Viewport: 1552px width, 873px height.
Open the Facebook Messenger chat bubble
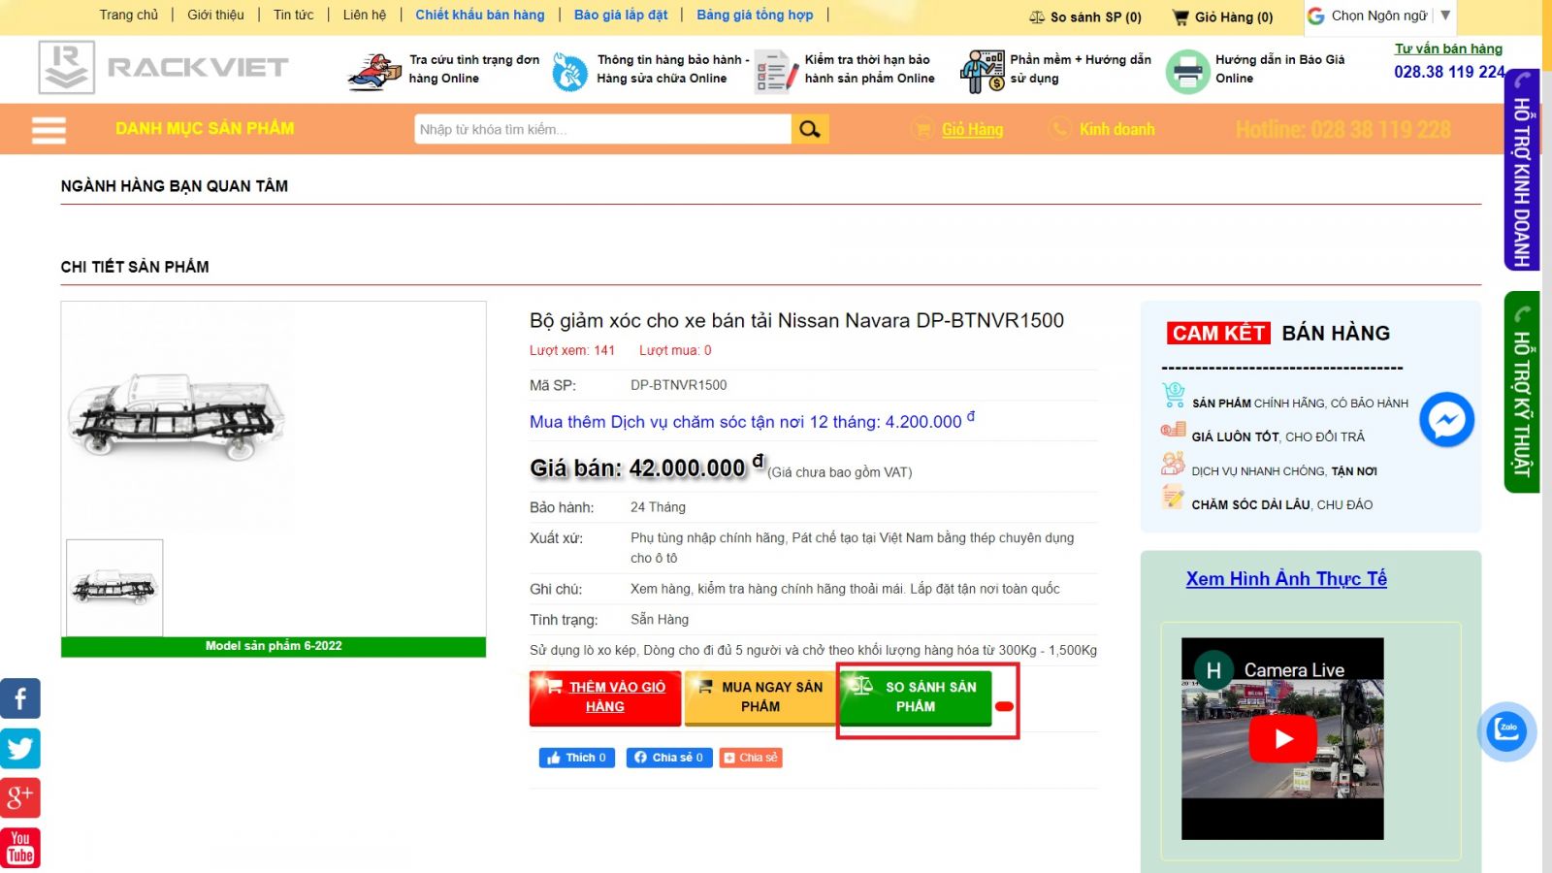coord(1446,419)
